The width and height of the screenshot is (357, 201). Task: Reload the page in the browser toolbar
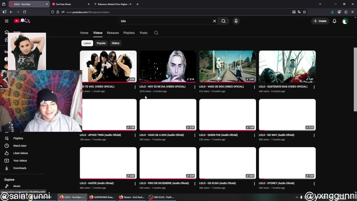coord(25,12)
